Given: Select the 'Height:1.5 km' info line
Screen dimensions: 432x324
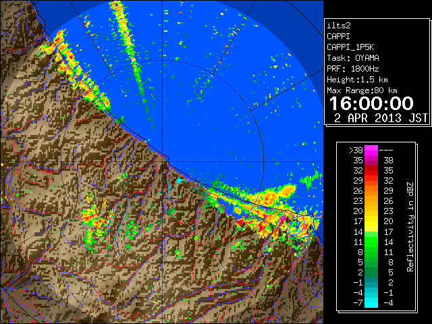Looking at the screenshot, I should (357, 80).
